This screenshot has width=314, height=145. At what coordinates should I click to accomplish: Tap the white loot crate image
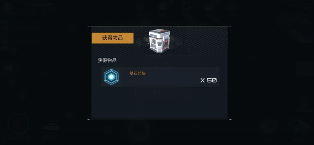click(x=159, y=41)
